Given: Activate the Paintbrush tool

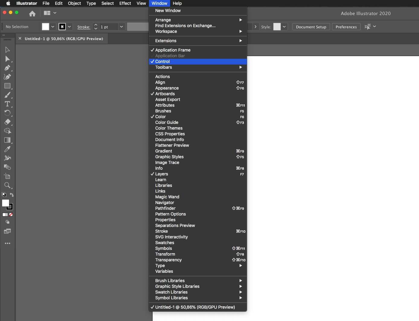Looking at the screenshot, I should point(8,95).
